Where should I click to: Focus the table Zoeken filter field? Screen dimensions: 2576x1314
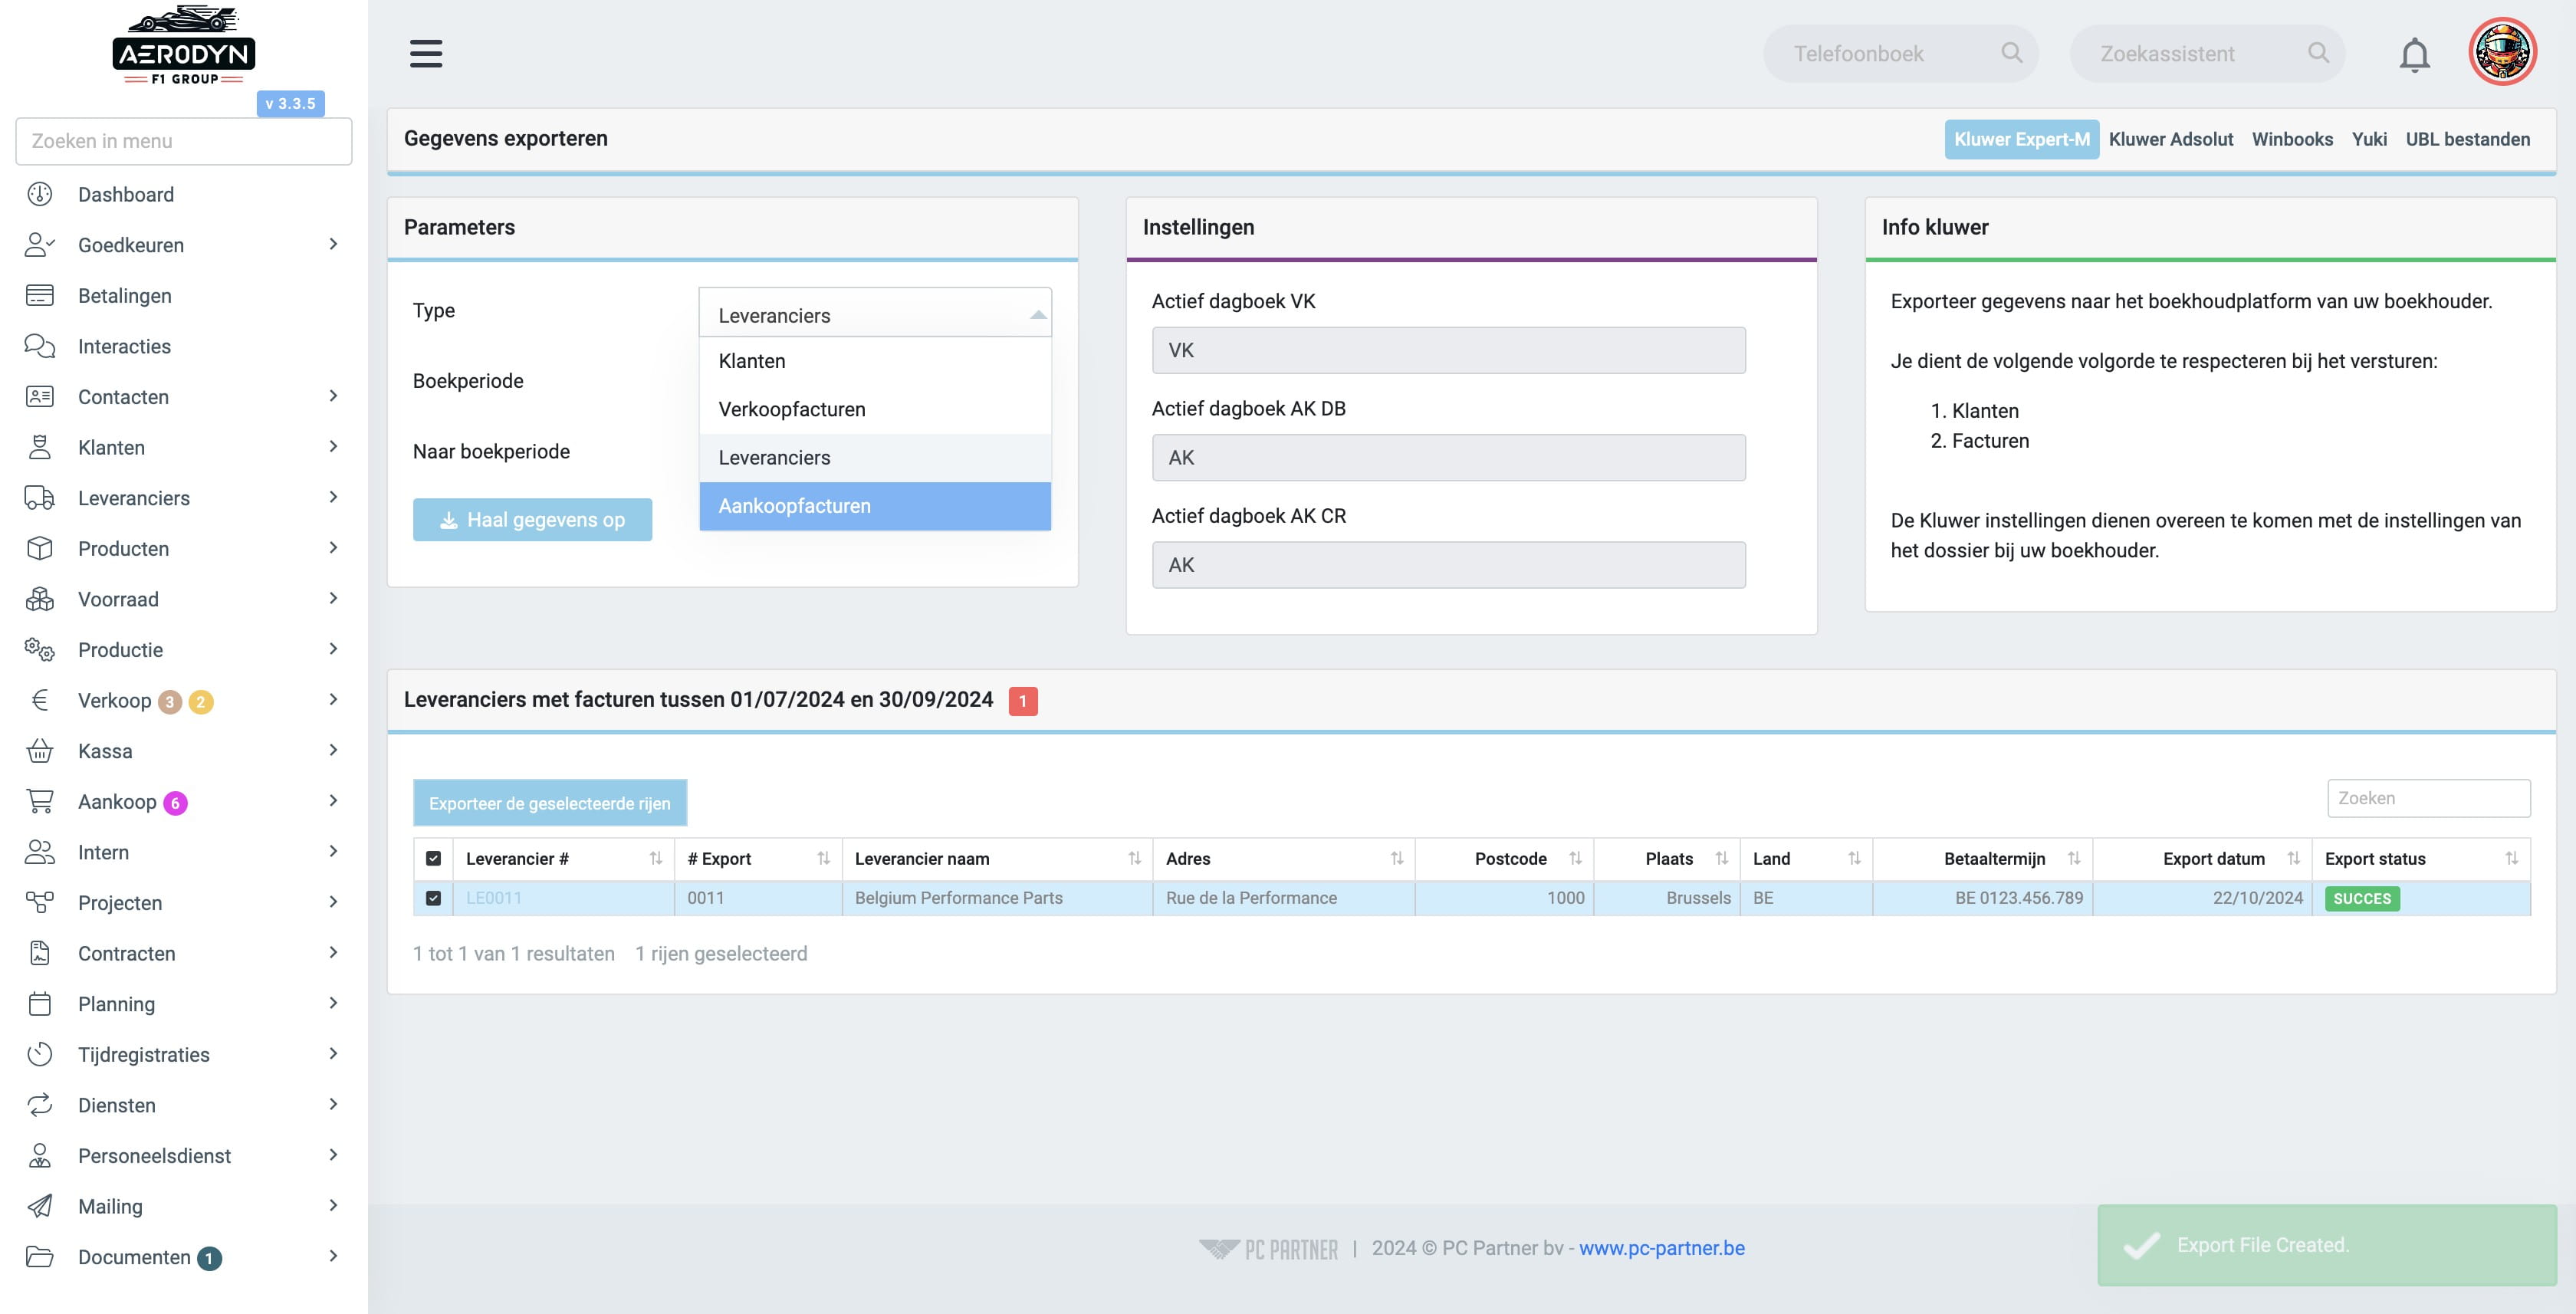coord(2428,798)
